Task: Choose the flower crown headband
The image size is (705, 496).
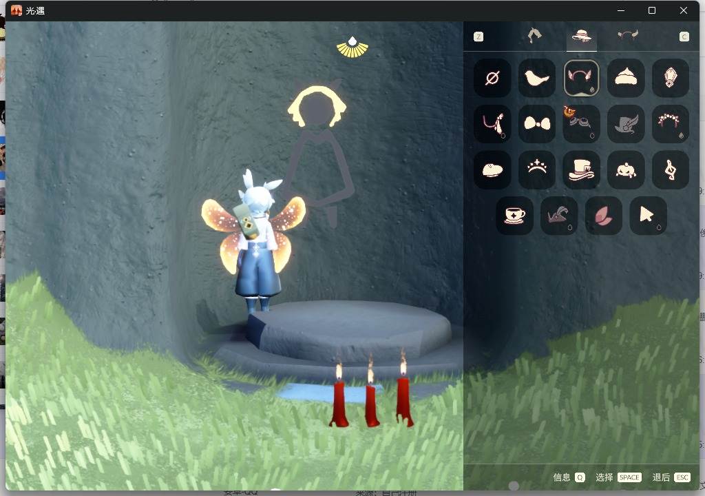Action: coord(671,124)
